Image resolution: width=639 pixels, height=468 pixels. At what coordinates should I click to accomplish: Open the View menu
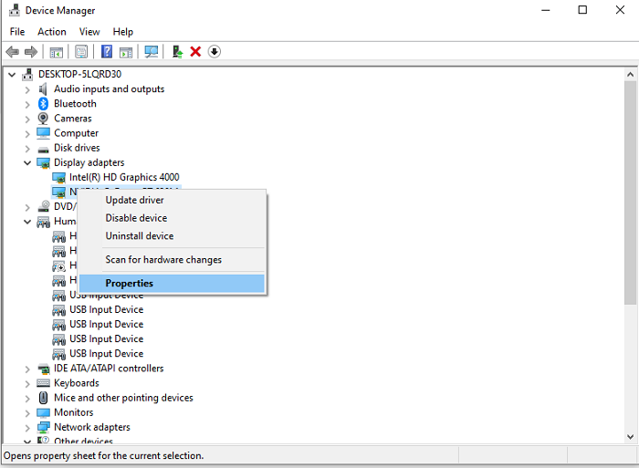click(89, 32)
